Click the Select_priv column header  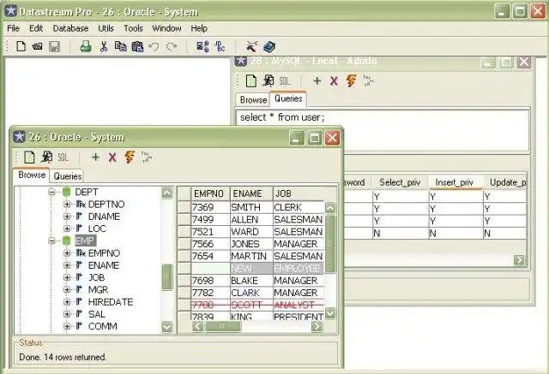(400, 182)
